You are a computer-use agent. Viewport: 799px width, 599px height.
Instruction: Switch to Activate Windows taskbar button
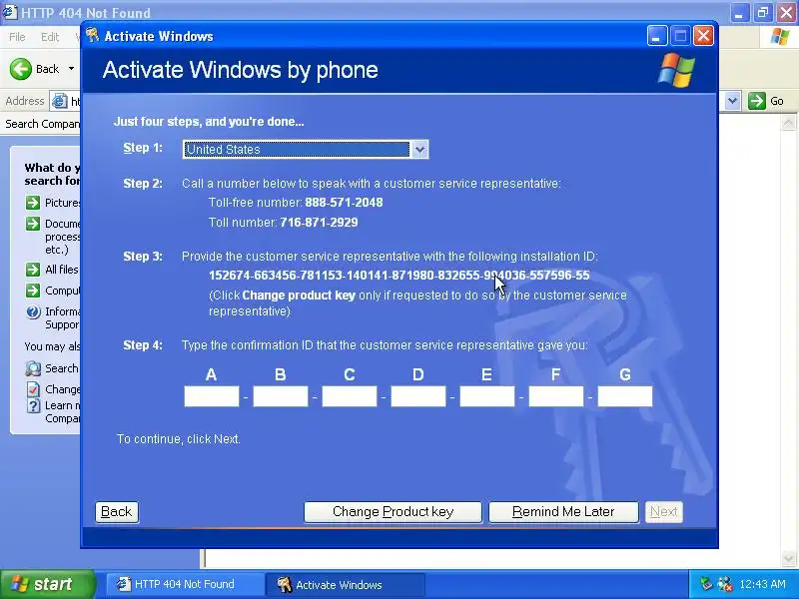click(x=345, y=584)
